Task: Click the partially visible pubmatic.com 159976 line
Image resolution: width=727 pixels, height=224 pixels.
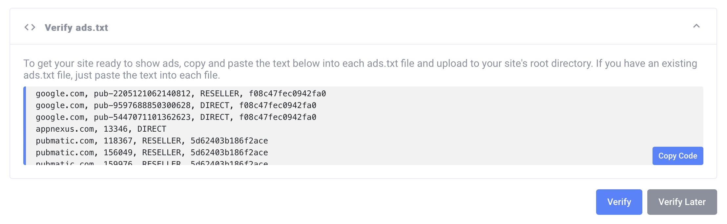Action: [152, 163]
